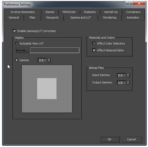
Task: Uncheck Affect Material Editor checkbox
Action: tap(94, 50)
